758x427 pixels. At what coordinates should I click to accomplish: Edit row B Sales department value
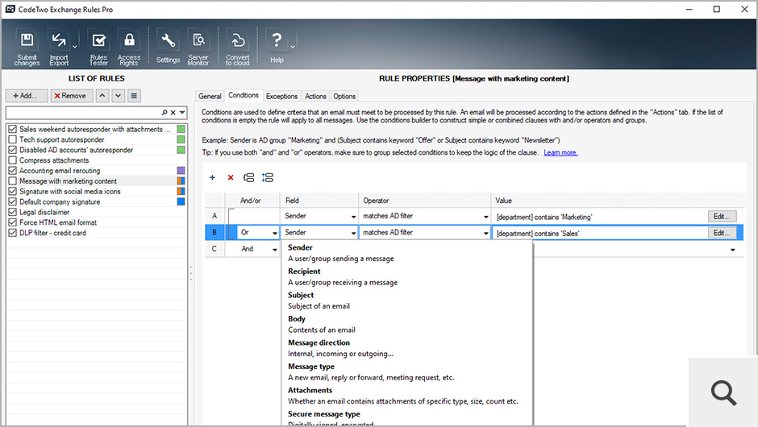pos(723,233)
